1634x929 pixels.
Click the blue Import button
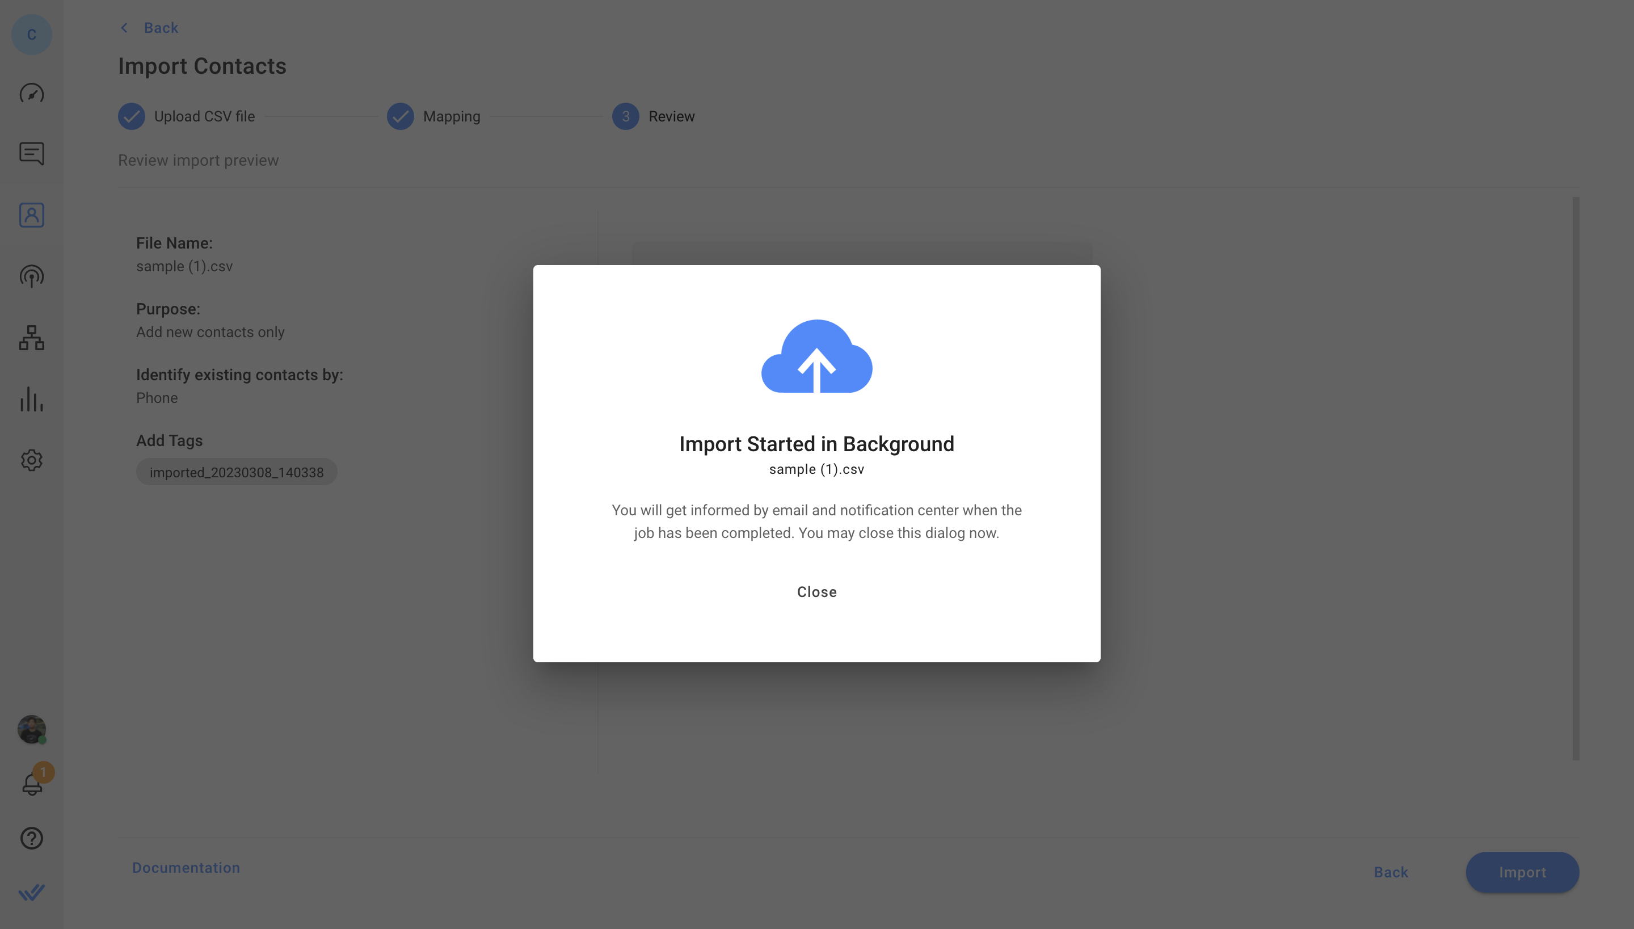[1522, 872]
